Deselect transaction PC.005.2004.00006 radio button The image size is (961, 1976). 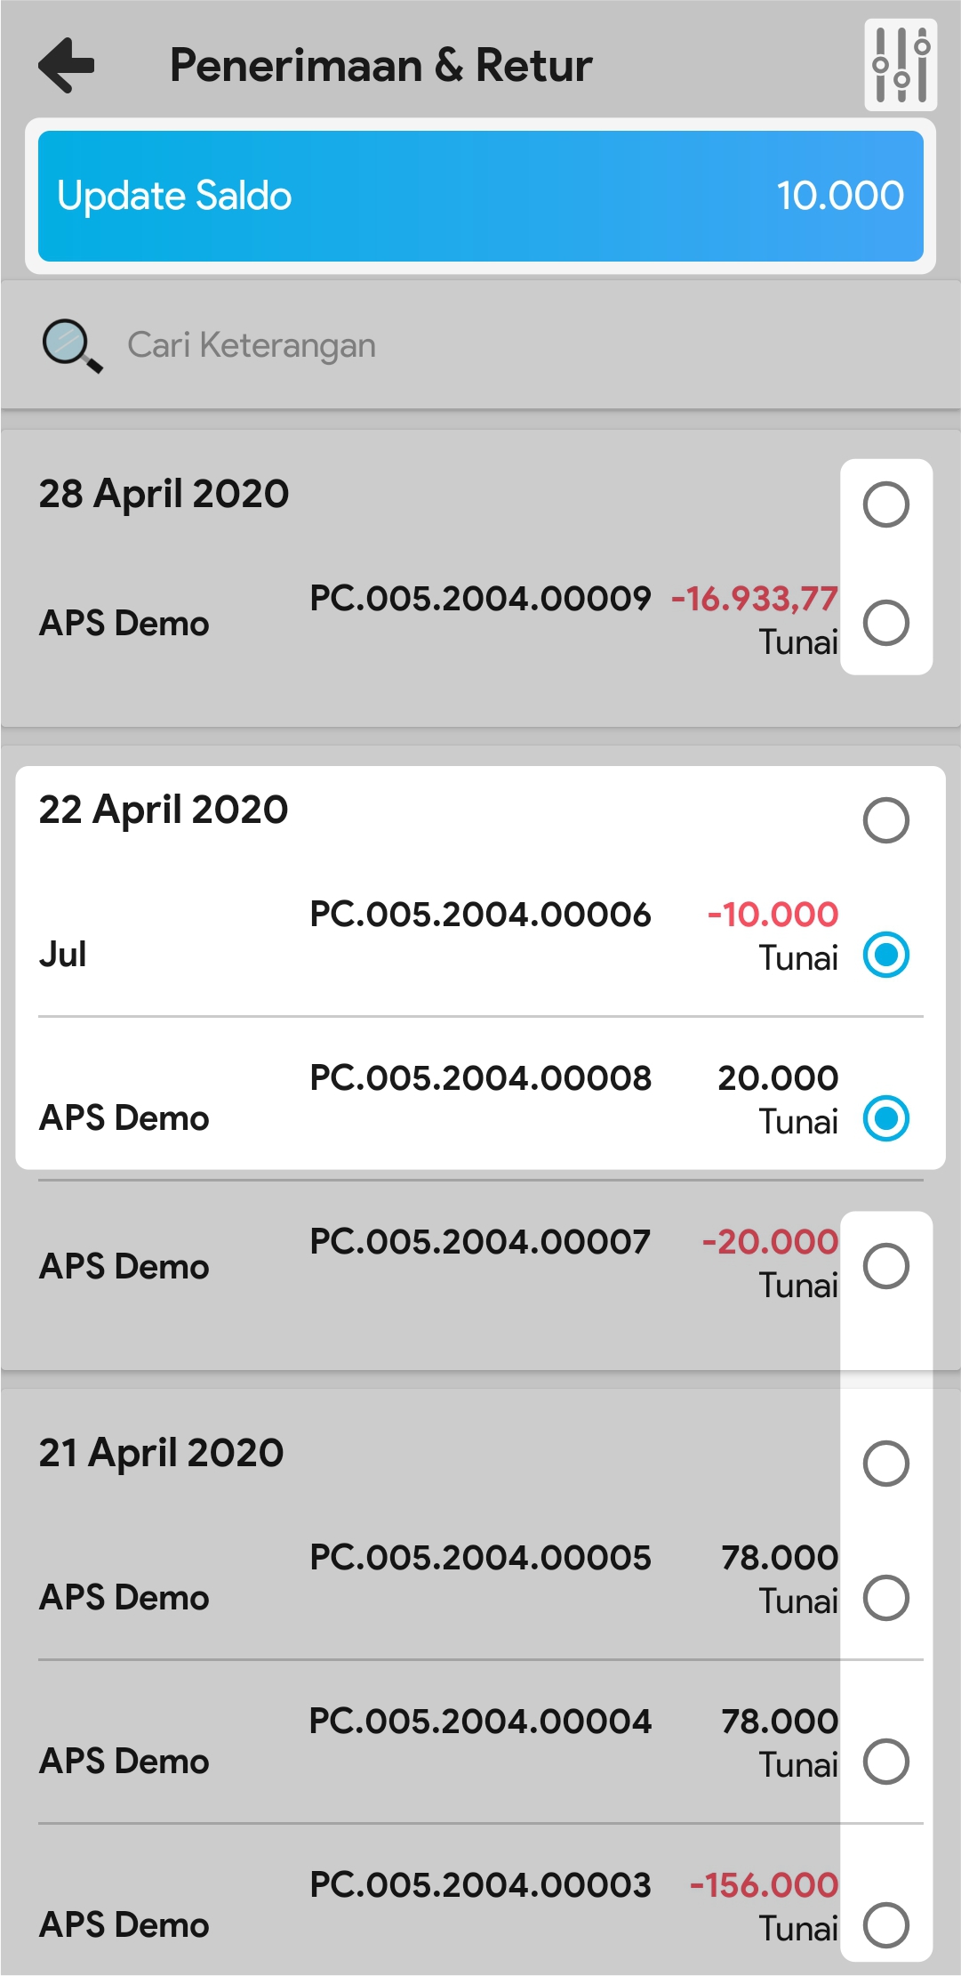pyautogui.click(x=885, y=955)
